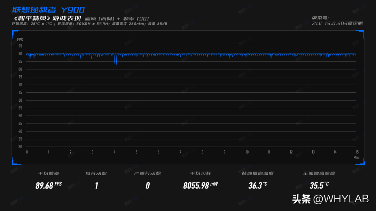Screen dimensions: 376x211
Task: Click the 画质【流畅】+ 帧率【90】 setting text
Action: pos(117,19)
